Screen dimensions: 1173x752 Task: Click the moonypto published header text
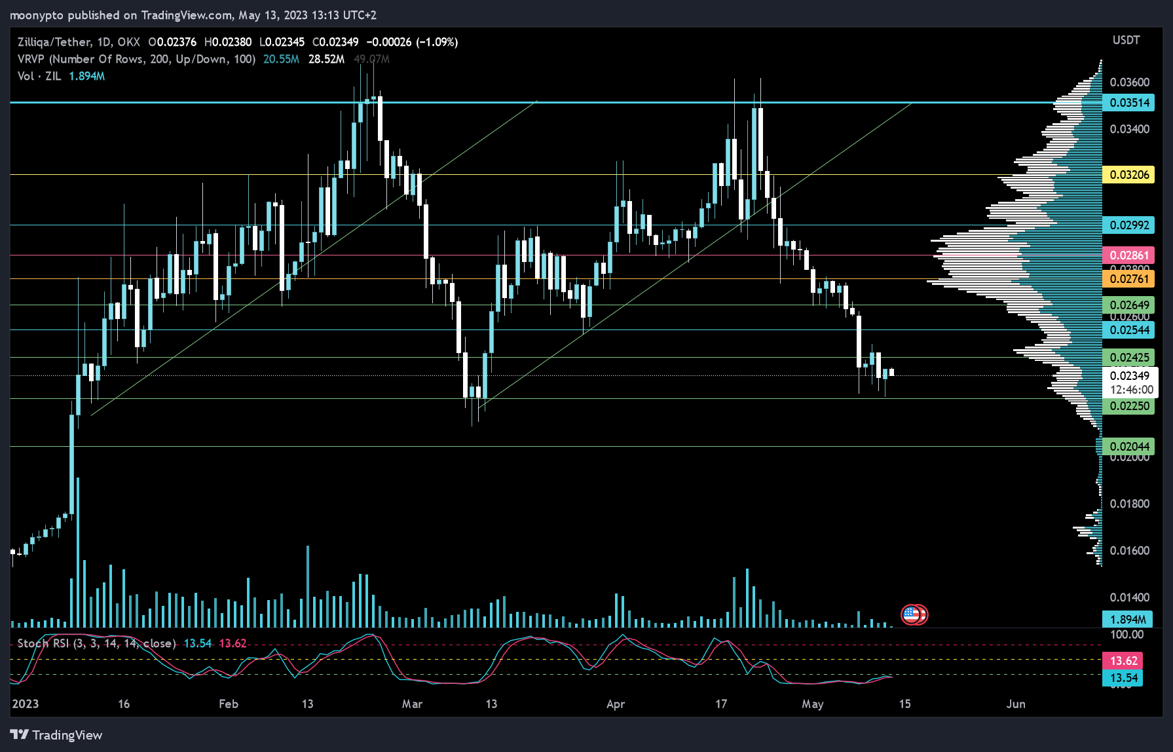(x=193, y=14)
